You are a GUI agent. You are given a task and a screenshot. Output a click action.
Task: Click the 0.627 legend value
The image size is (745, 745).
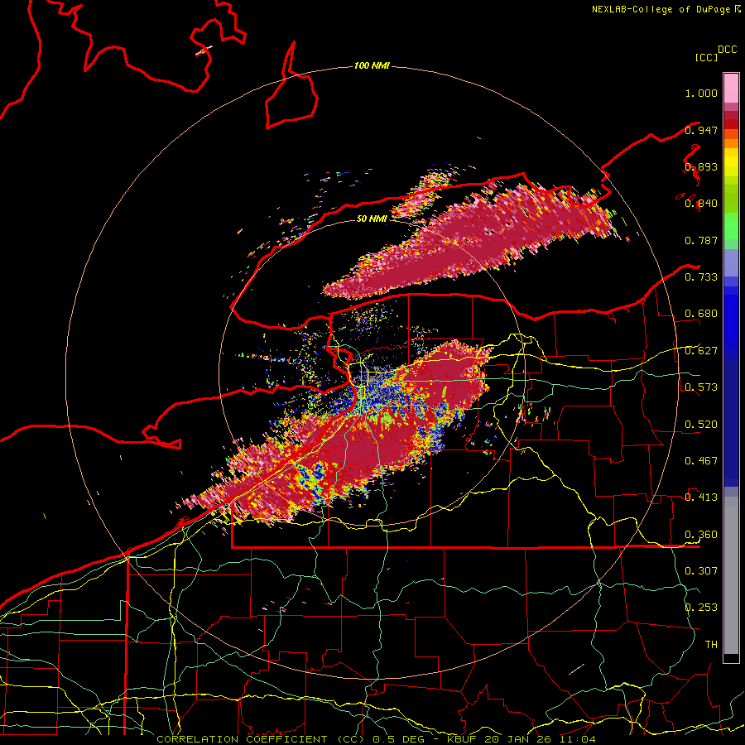tap(701, 351)
